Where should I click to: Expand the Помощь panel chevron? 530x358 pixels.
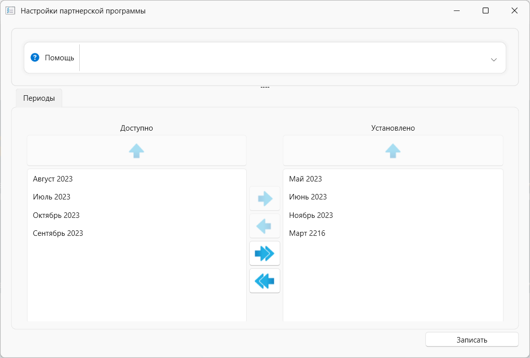(494, 60)
